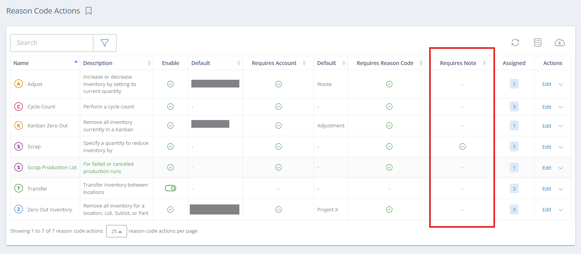Screen dimensions: 581x254
Task: Toggle Enable check for Adjust
Action: [x=170, y=84]
